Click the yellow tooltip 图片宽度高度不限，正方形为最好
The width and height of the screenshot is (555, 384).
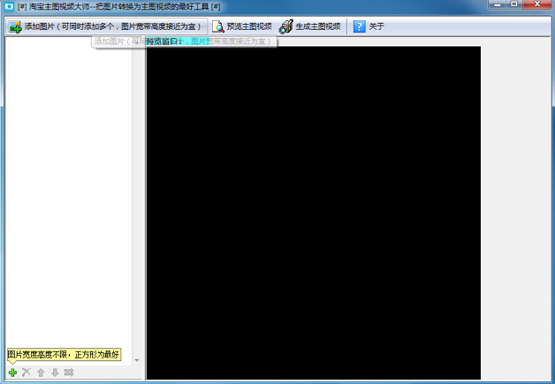[64, 354]
